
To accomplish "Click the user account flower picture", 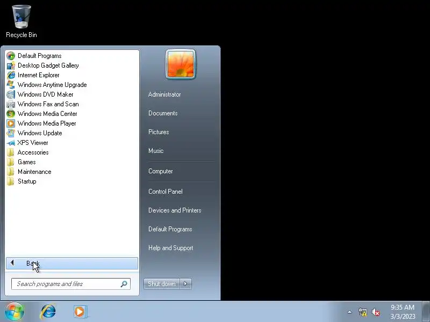I will pyautogui.click(x=181, y=64).
